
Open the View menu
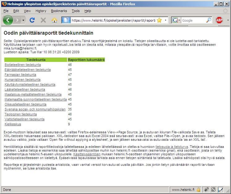pos(27,11)
